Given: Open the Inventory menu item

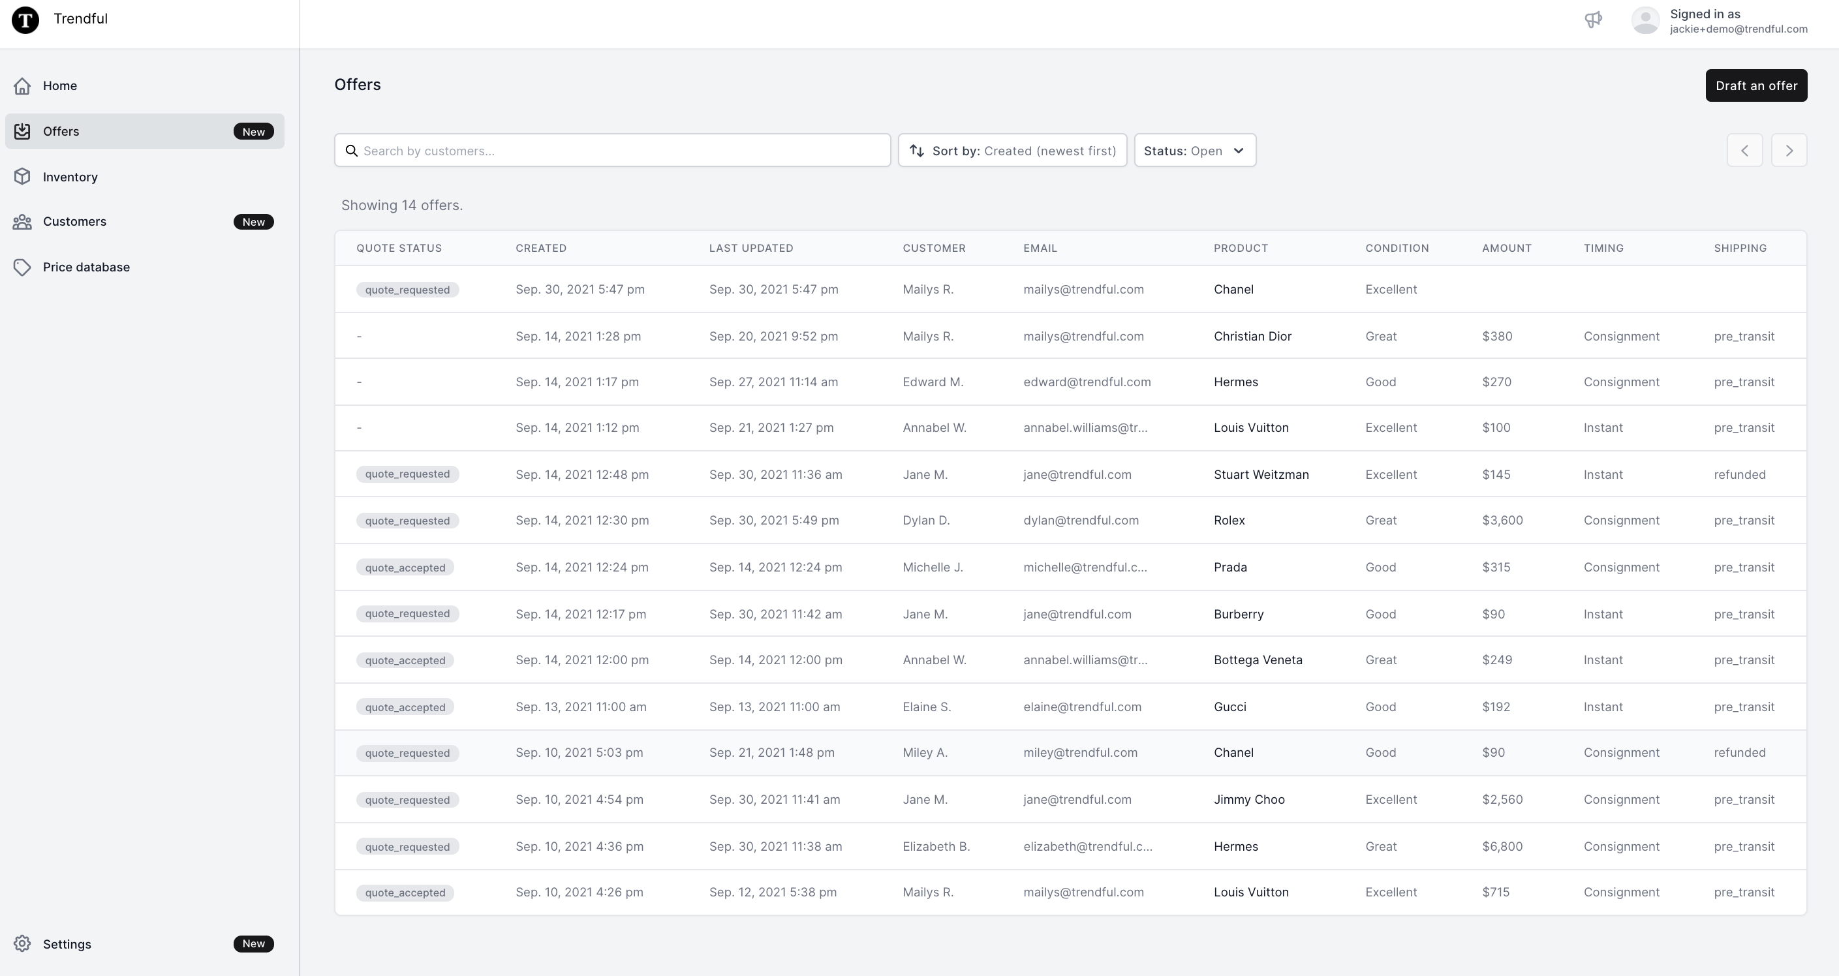Looking at the screenshot, I should [144, 176].
